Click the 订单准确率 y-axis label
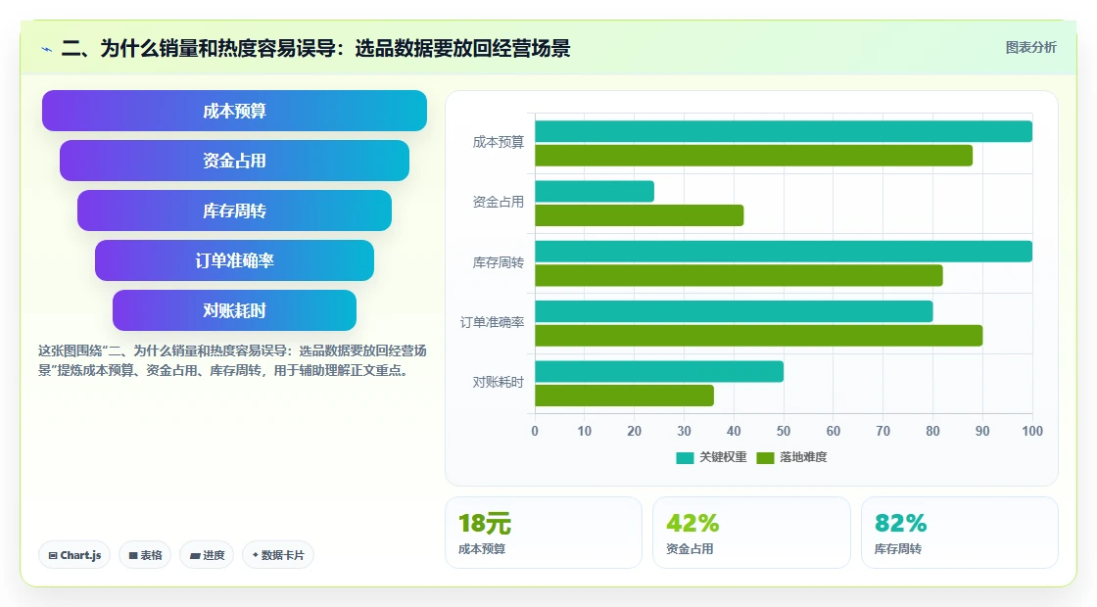Viewport: 1097px width, 607px height. 492,322
